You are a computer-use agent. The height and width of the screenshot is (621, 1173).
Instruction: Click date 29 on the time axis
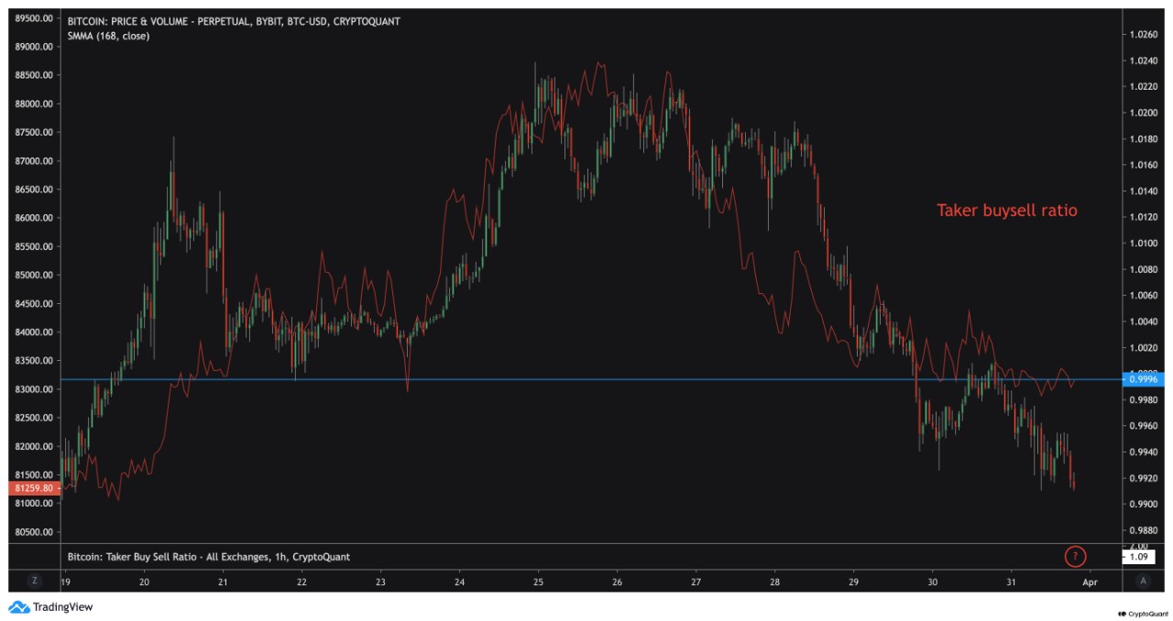(854, 581)
